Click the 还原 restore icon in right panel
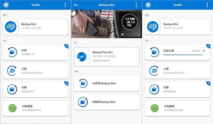 (154, 71)
